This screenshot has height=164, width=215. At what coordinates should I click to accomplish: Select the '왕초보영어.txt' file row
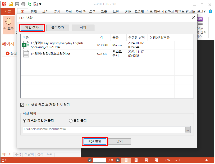tap(107, 54)
